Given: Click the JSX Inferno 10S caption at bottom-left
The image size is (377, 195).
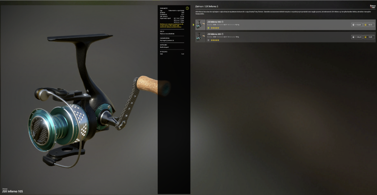Looking at the screenshot, I should [12, 191].
